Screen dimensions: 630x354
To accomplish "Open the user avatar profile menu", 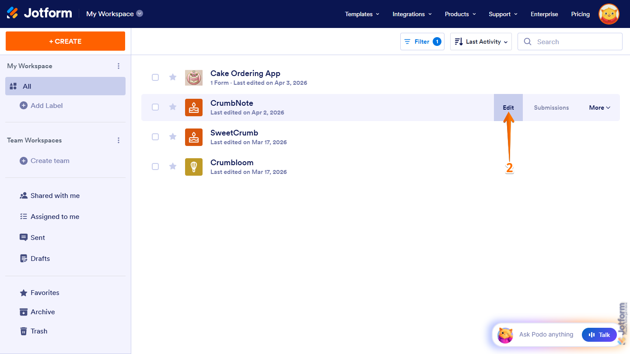I will click(609, 14).
